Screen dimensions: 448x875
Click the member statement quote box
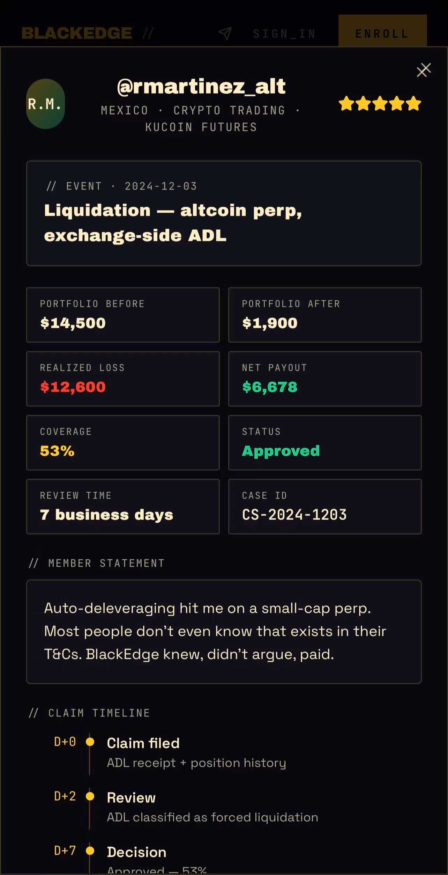pyautogui.click(x=224, y=632)
